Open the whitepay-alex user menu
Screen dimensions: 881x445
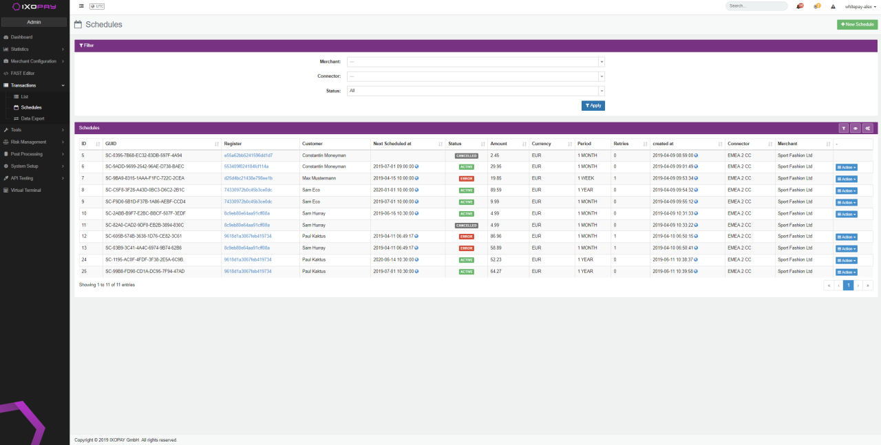click(x=859, y=6)
